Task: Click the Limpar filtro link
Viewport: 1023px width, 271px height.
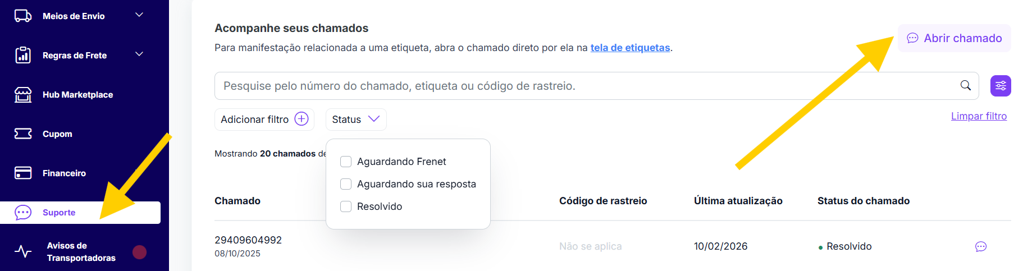Action: (979, 116)
